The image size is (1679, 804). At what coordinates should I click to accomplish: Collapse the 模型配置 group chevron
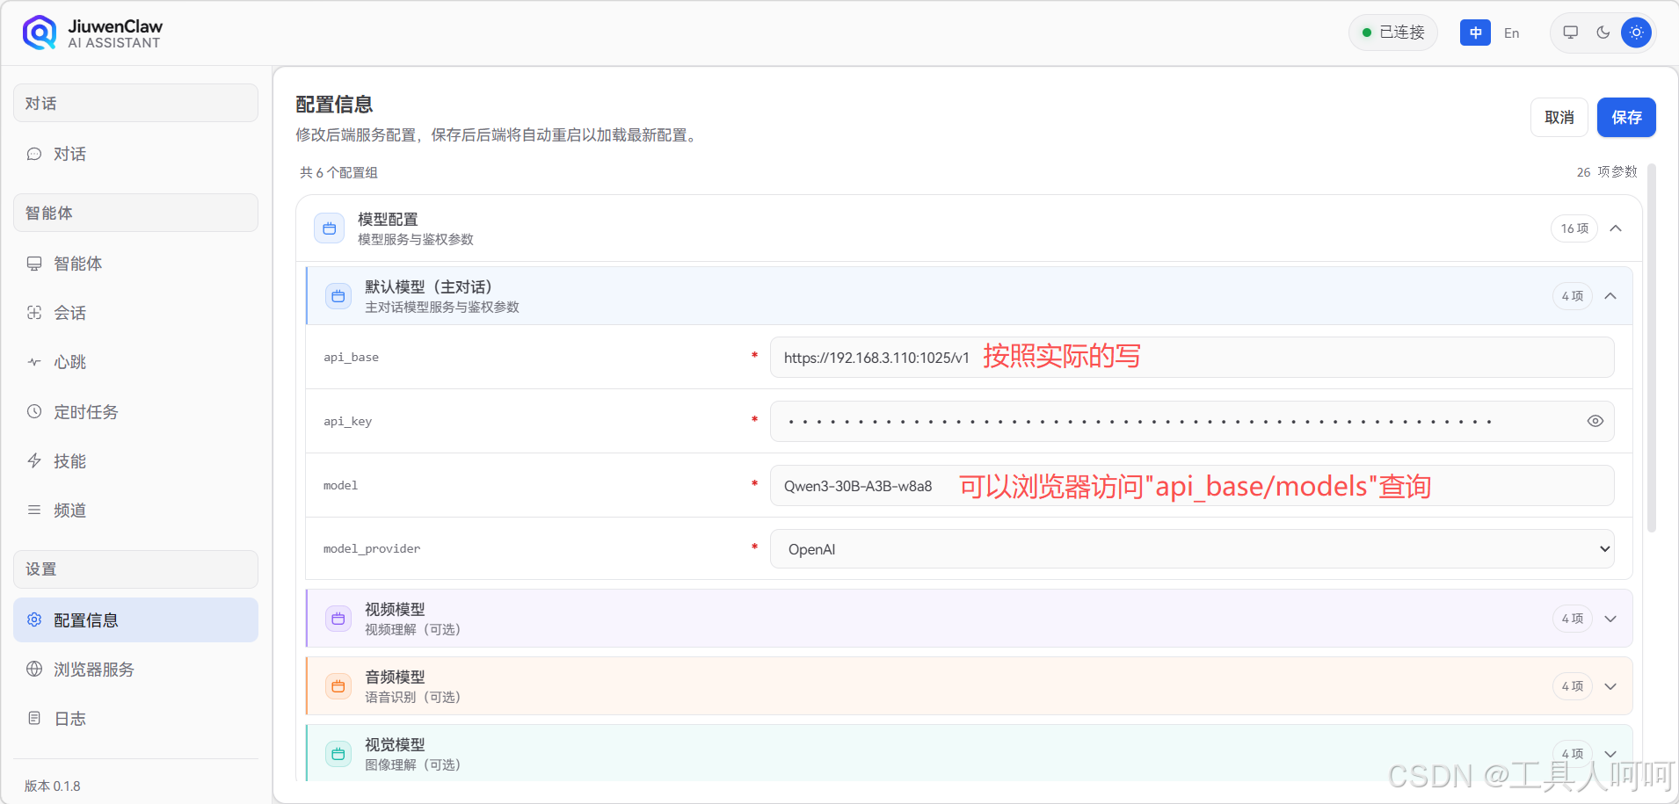coord(1616,228)
